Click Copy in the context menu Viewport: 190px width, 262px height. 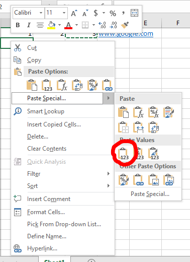34,60
